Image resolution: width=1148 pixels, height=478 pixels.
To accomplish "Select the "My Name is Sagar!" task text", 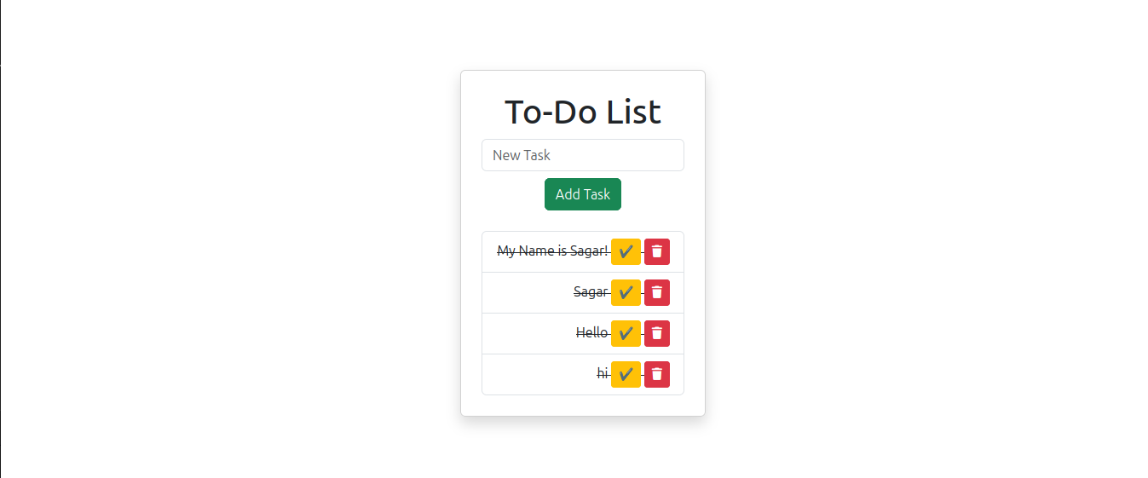I will pos(553,251).
